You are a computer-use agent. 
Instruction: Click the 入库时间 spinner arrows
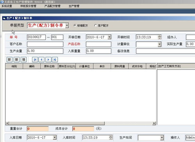[x=111, y=137]
